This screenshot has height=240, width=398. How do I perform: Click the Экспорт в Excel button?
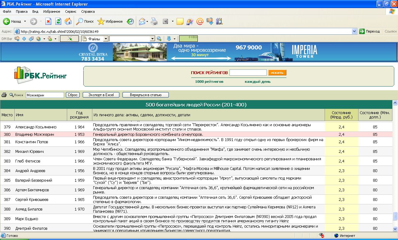[x=101, y=95]
